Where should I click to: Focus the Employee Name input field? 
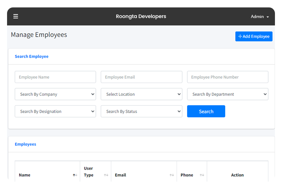pos(55,77)
